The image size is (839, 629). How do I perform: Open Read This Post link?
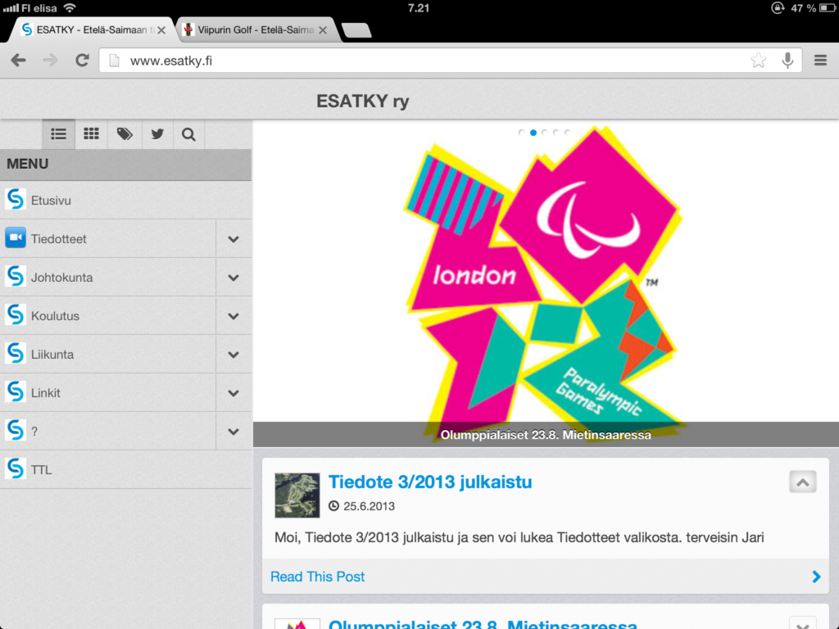point(317,577)
